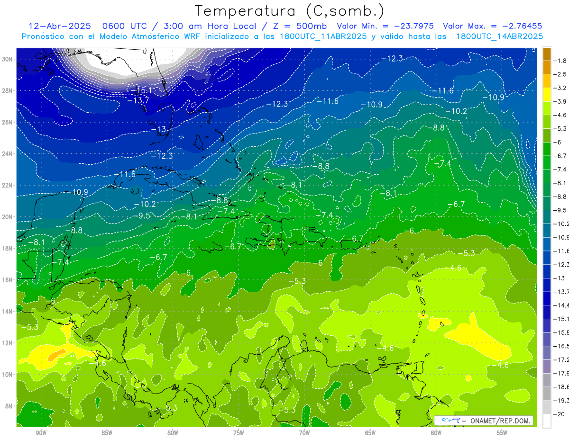The height and width of the screenshot is (439, 569).
Task: Click the -15.1 contour label near Florida
Action: pyautogui.click(x=141, y=90)
